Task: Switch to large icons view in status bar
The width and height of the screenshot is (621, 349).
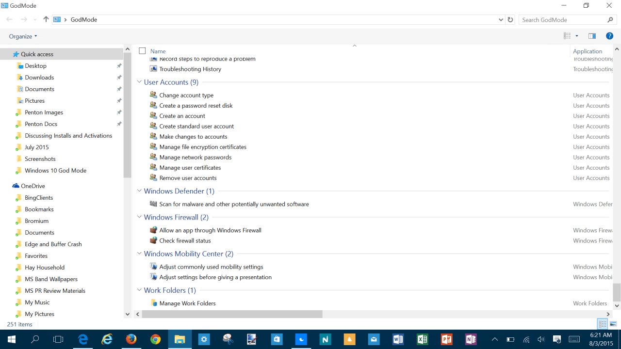Action: [613, 324]
